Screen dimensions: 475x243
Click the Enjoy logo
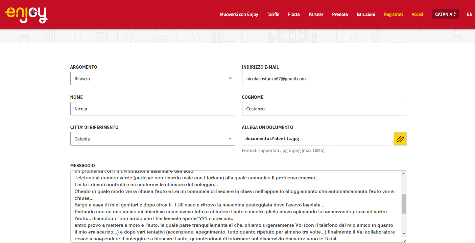26,15
